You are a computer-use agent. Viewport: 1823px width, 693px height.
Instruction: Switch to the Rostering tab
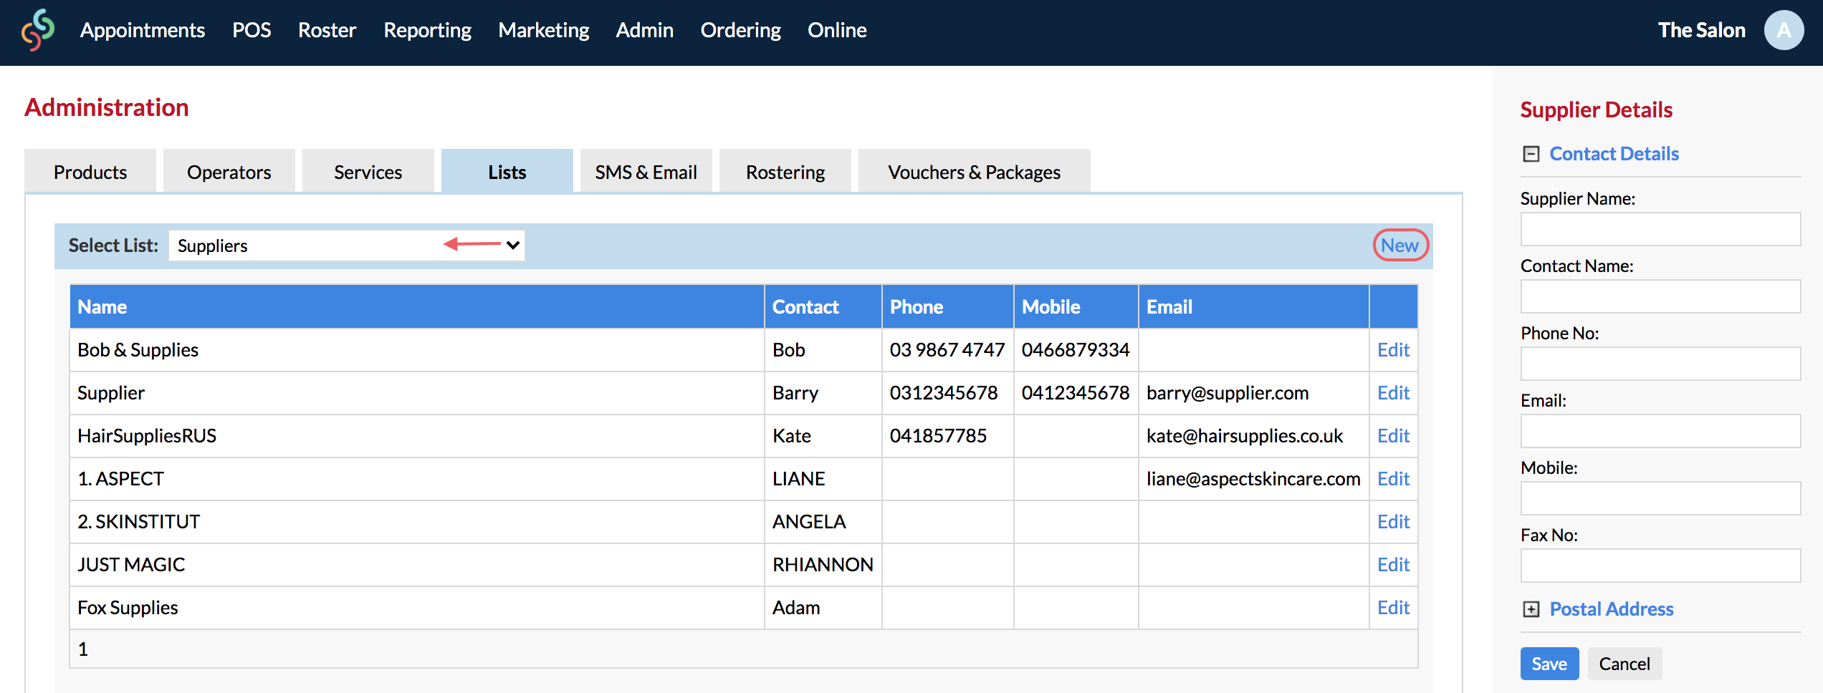[785, 172]
